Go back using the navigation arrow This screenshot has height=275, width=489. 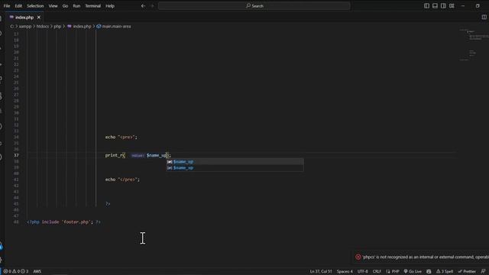click(143, 6)
